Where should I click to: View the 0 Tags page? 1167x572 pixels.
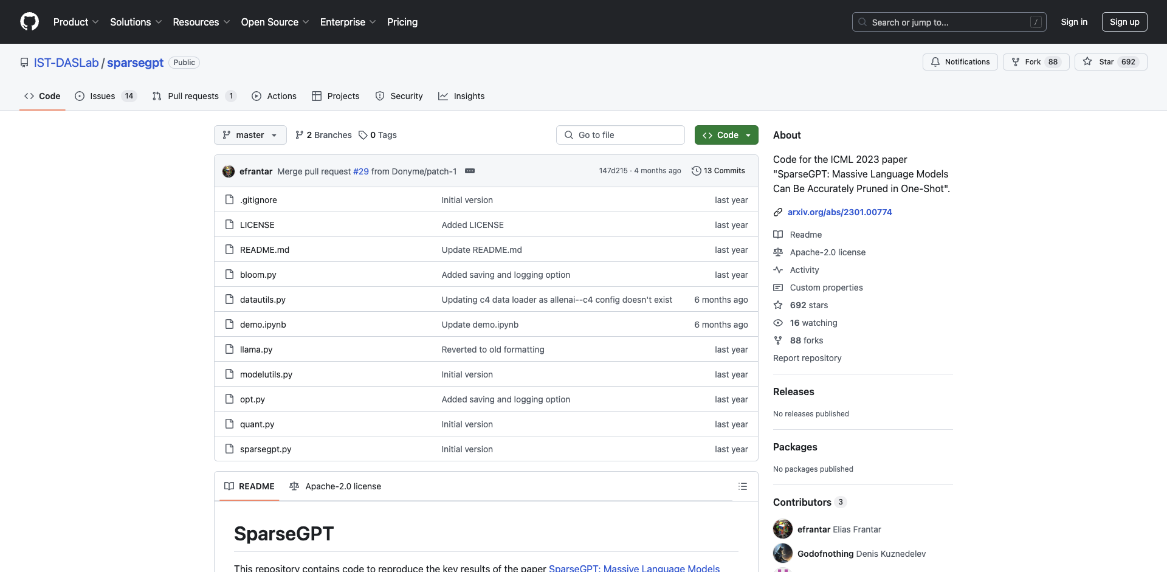[377, 135]
